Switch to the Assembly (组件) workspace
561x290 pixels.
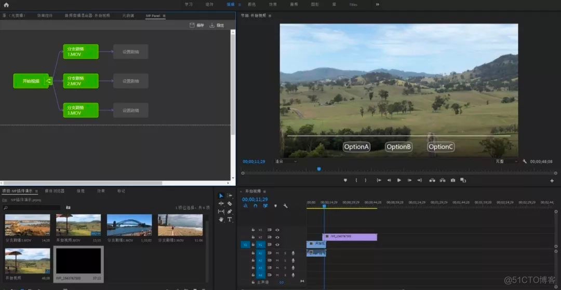click(x=209, y=5)
